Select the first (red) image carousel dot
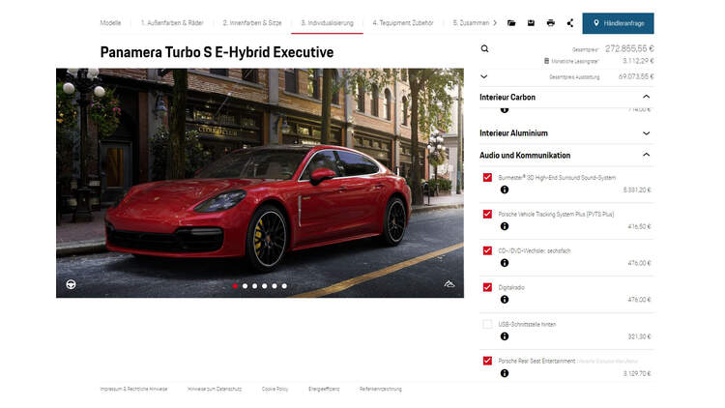The height and width of the screenshot is (408, 725). point(235,286)
